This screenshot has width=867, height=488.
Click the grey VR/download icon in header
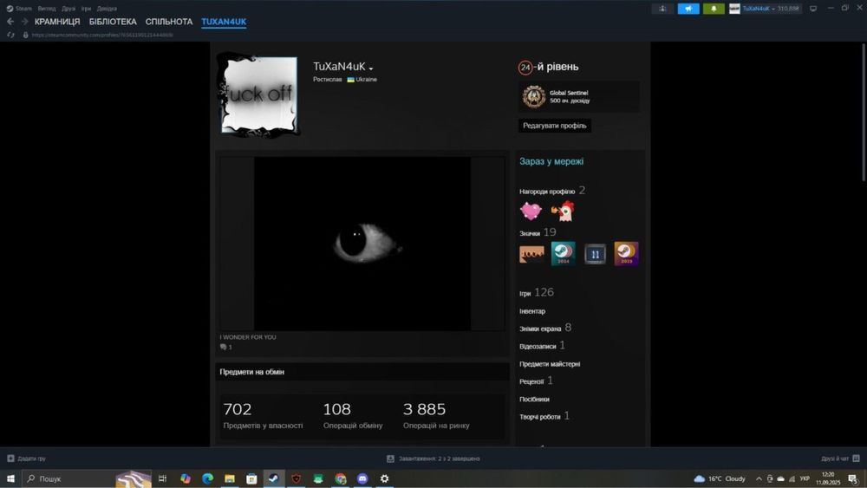click(x=662, y=9)
